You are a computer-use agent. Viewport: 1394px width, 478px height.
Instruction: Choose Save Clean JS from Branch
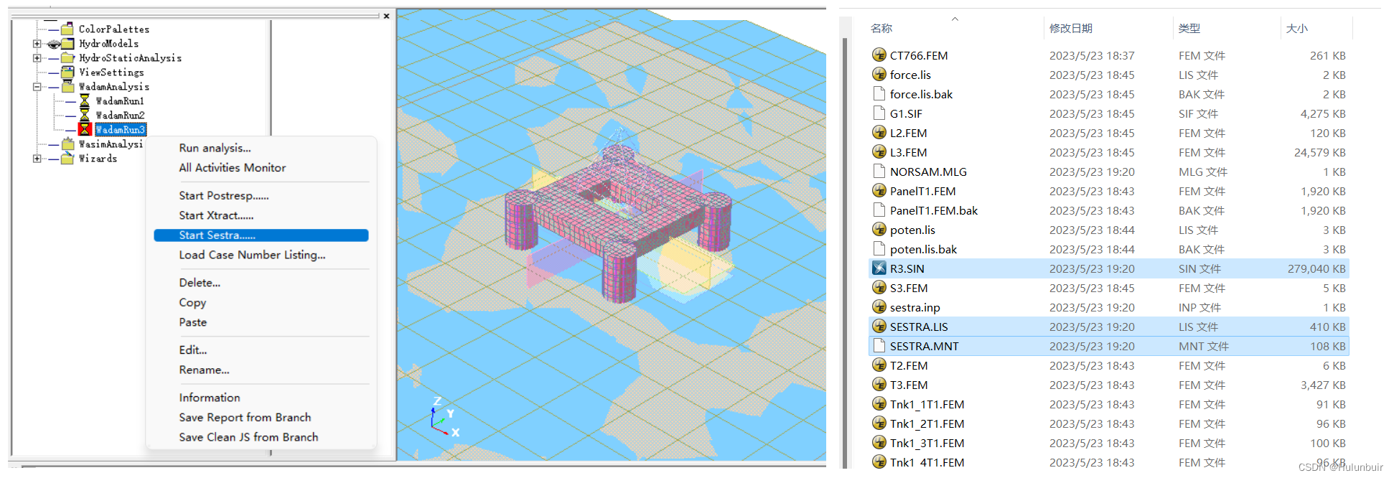(261, 437)
